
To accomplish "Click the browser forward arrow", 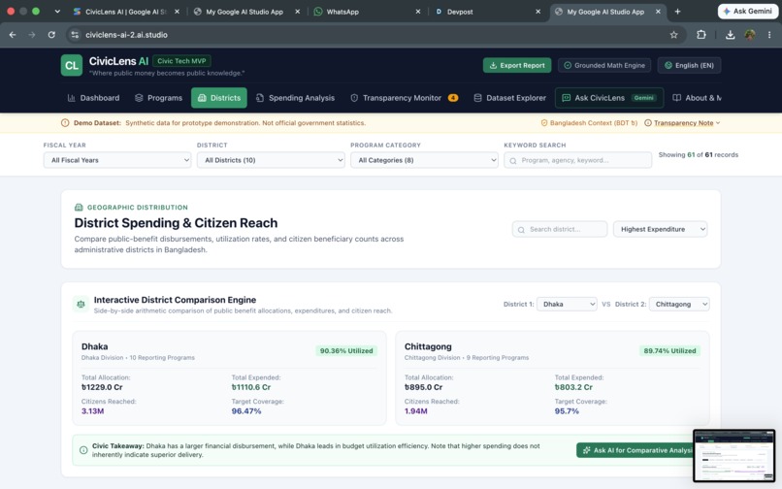I will [x=32, y=34].
